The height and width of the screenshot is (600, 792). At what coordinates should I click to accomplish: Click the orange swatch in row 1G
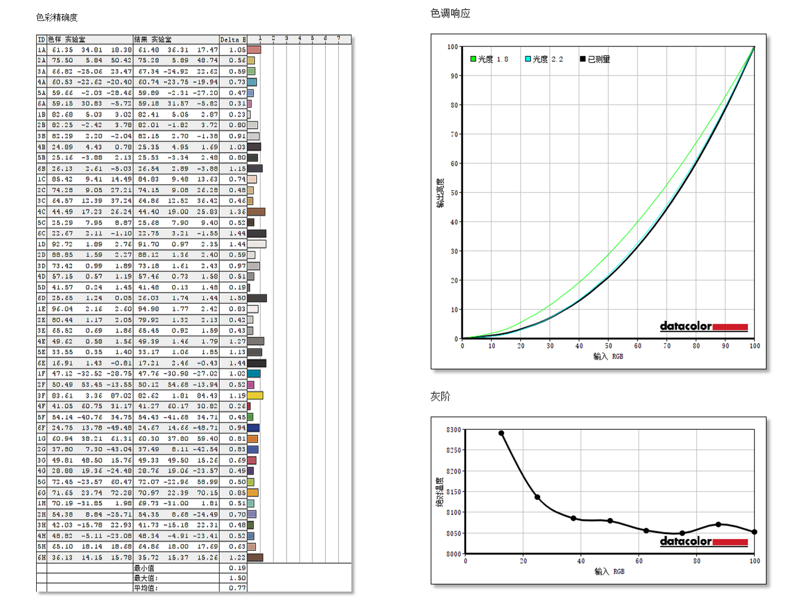(252, 439)
